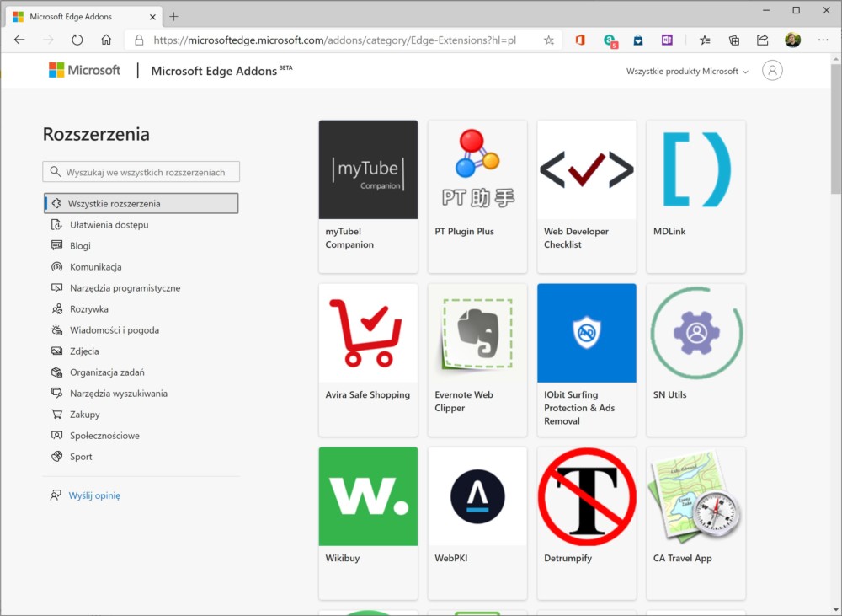This screenshot has height=616, width=842.
Task: Reload the page with the refresh icon
Action: click(77, 40)
